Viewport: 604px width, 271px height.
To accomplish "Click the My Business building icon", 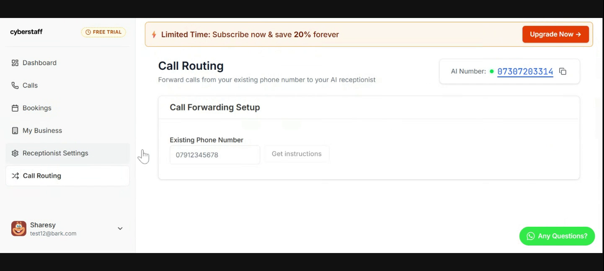I will coord(15,130).
